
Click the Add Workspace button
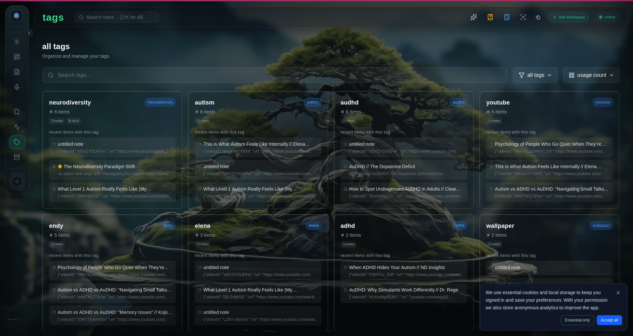tap(568, 17)
